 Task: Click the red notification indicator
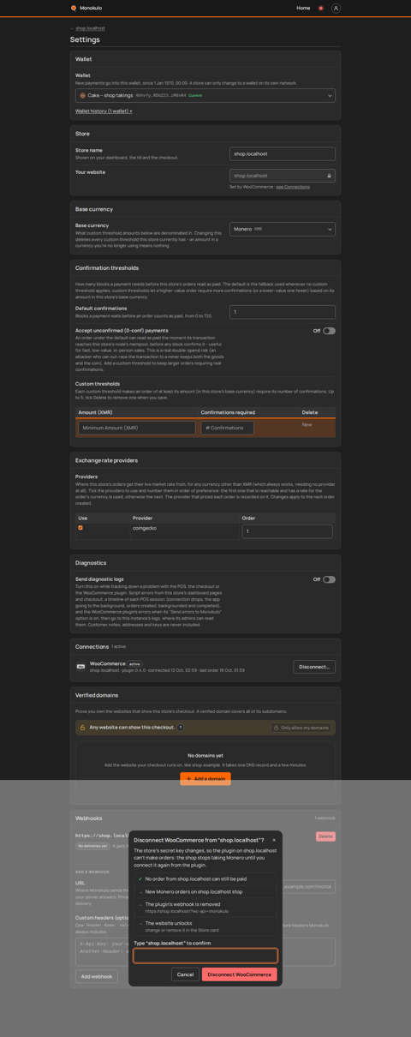click(321, 8)
